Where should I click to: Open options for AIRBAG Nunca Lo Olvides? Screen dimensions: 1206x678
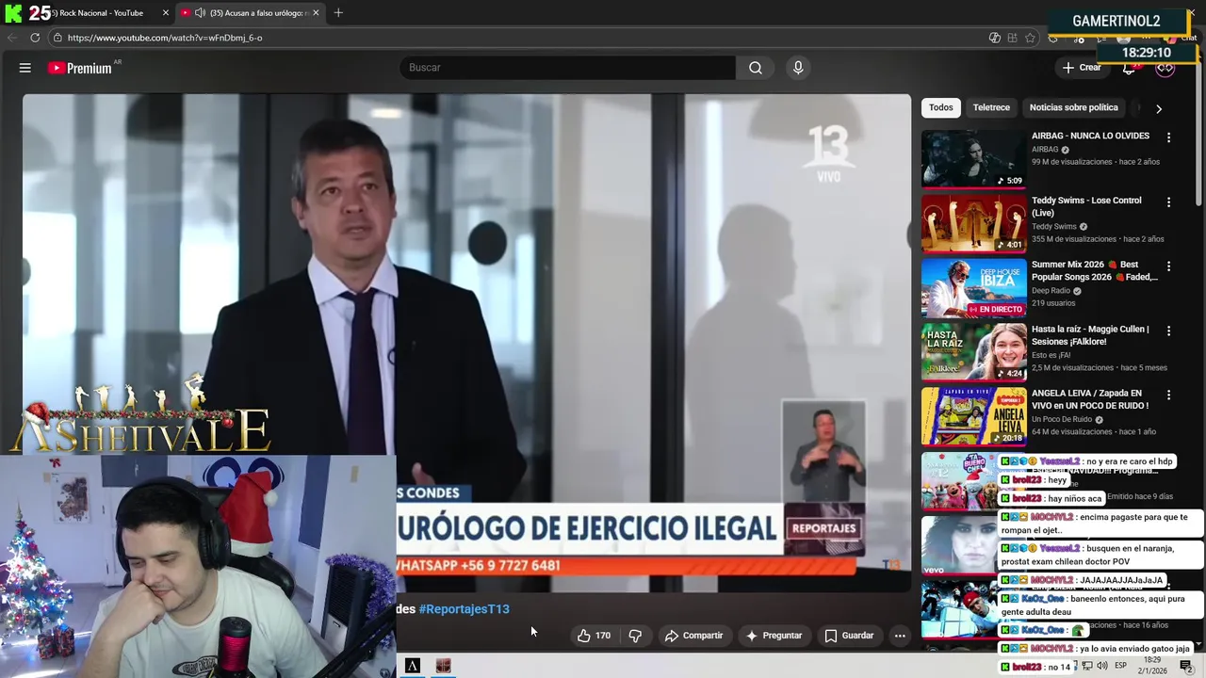1168,137
